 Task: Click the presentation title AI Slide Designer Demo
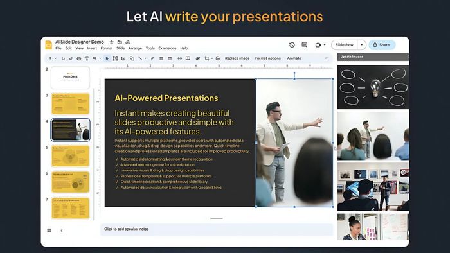click(x=80, y=42)
